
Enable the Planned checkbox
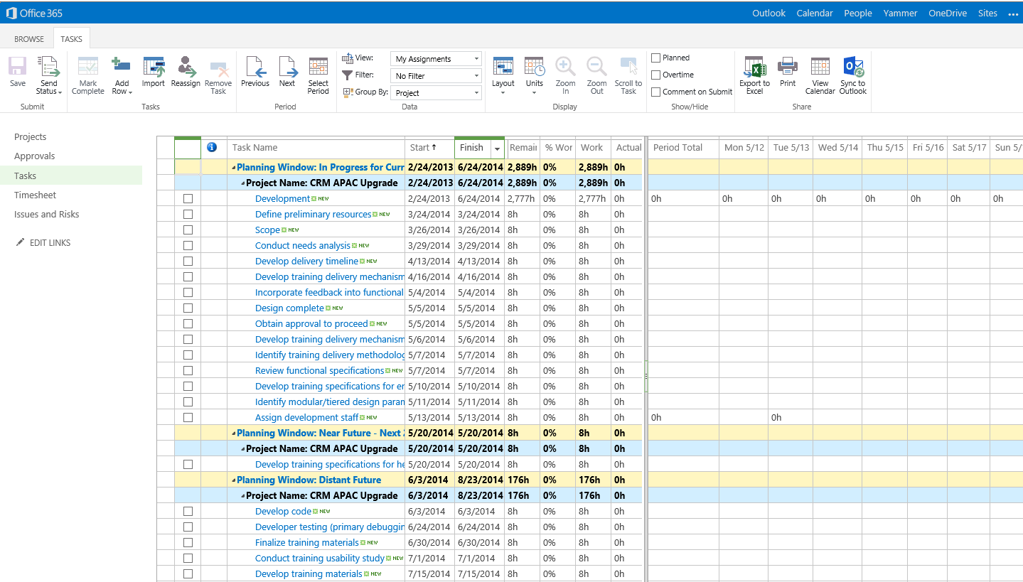pyautogui.click(x=656, y=58)
